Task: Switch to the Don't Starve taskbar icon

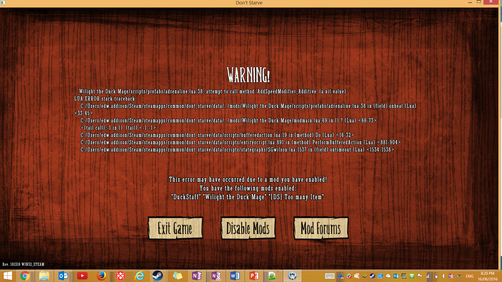Action: click(x=292, y=276)
